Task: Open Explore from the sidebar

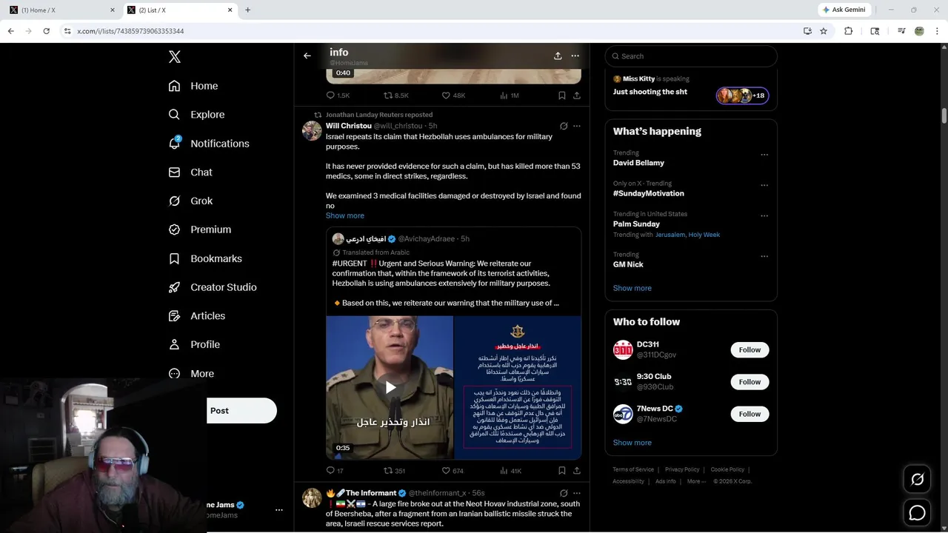Action: (196, 115)
